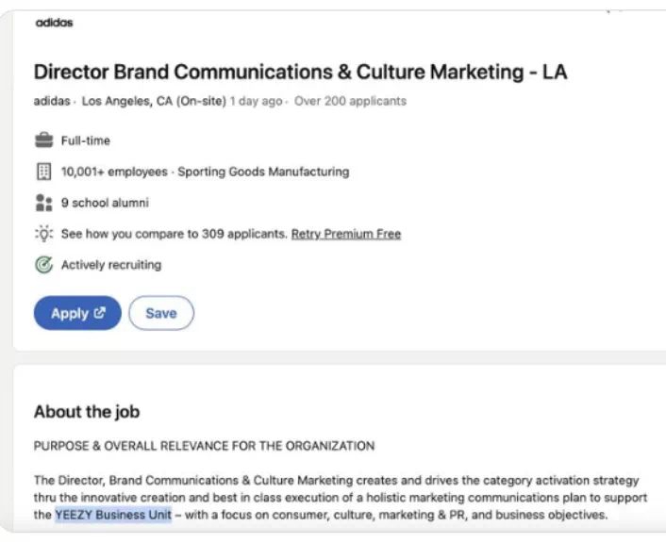Screen dimensions: 666x542
Task: Open the adidas company name below title
Action: (x=52, y=101)
